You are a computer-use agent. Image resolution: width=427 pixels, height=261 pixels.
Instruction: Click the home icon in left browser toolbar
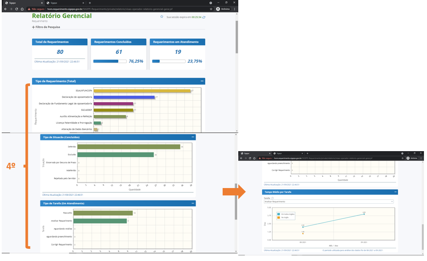22,9
